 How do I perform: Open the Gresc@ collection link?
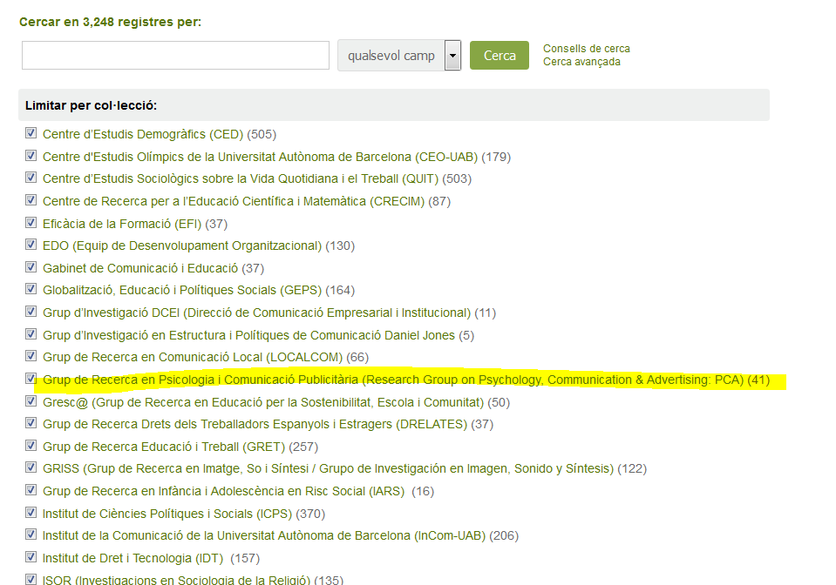click(x=262, y=402)
